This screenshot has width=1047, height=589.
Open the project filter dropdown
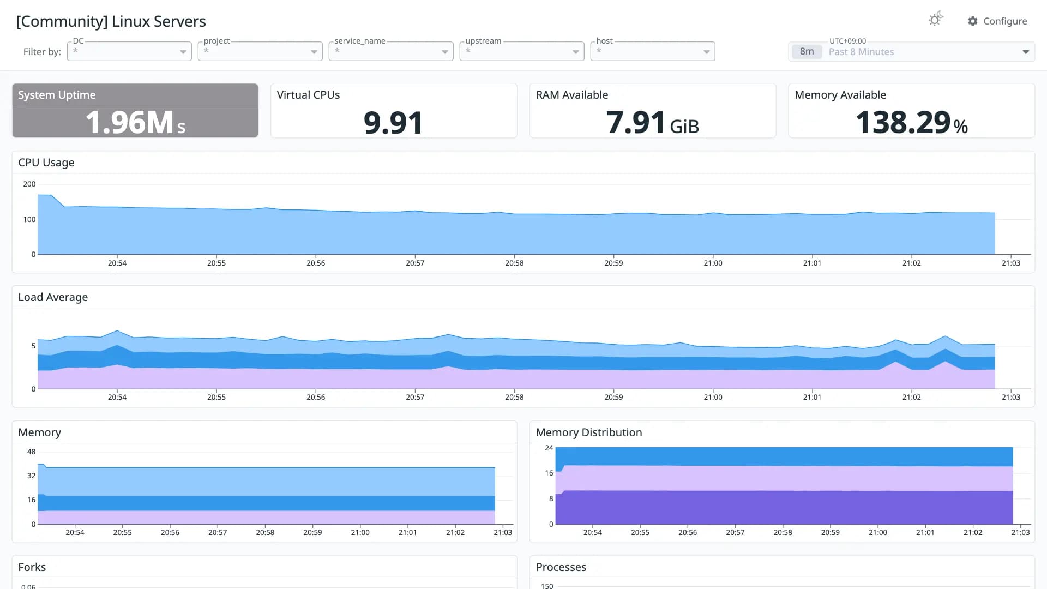pos(260,51)
